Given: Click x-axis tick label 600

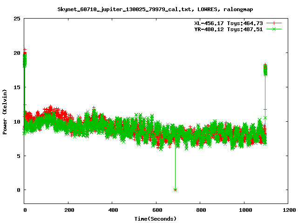Looking at the screenshot, I should [157, 210].
